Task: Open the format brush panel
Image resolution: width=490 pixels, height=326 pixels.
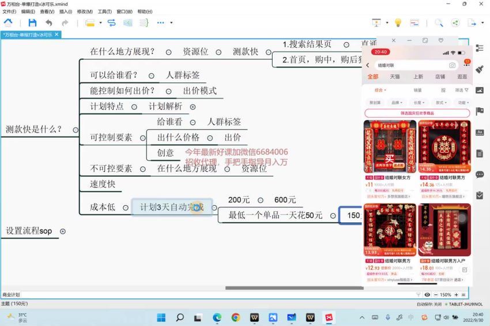Action: [x=480, y=69]
